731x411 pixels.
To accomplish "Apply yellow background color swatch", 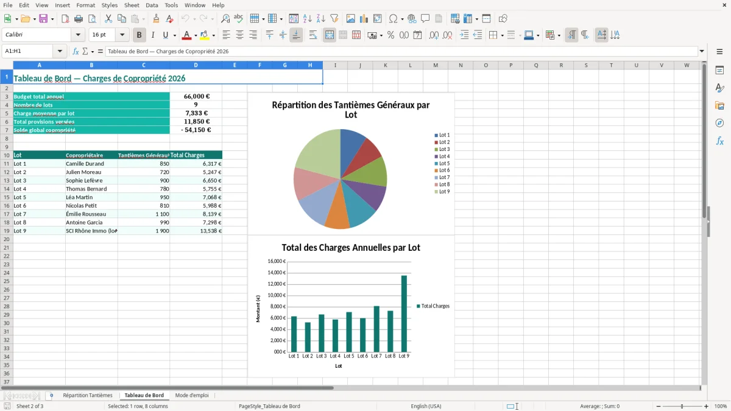I will 205,35.
